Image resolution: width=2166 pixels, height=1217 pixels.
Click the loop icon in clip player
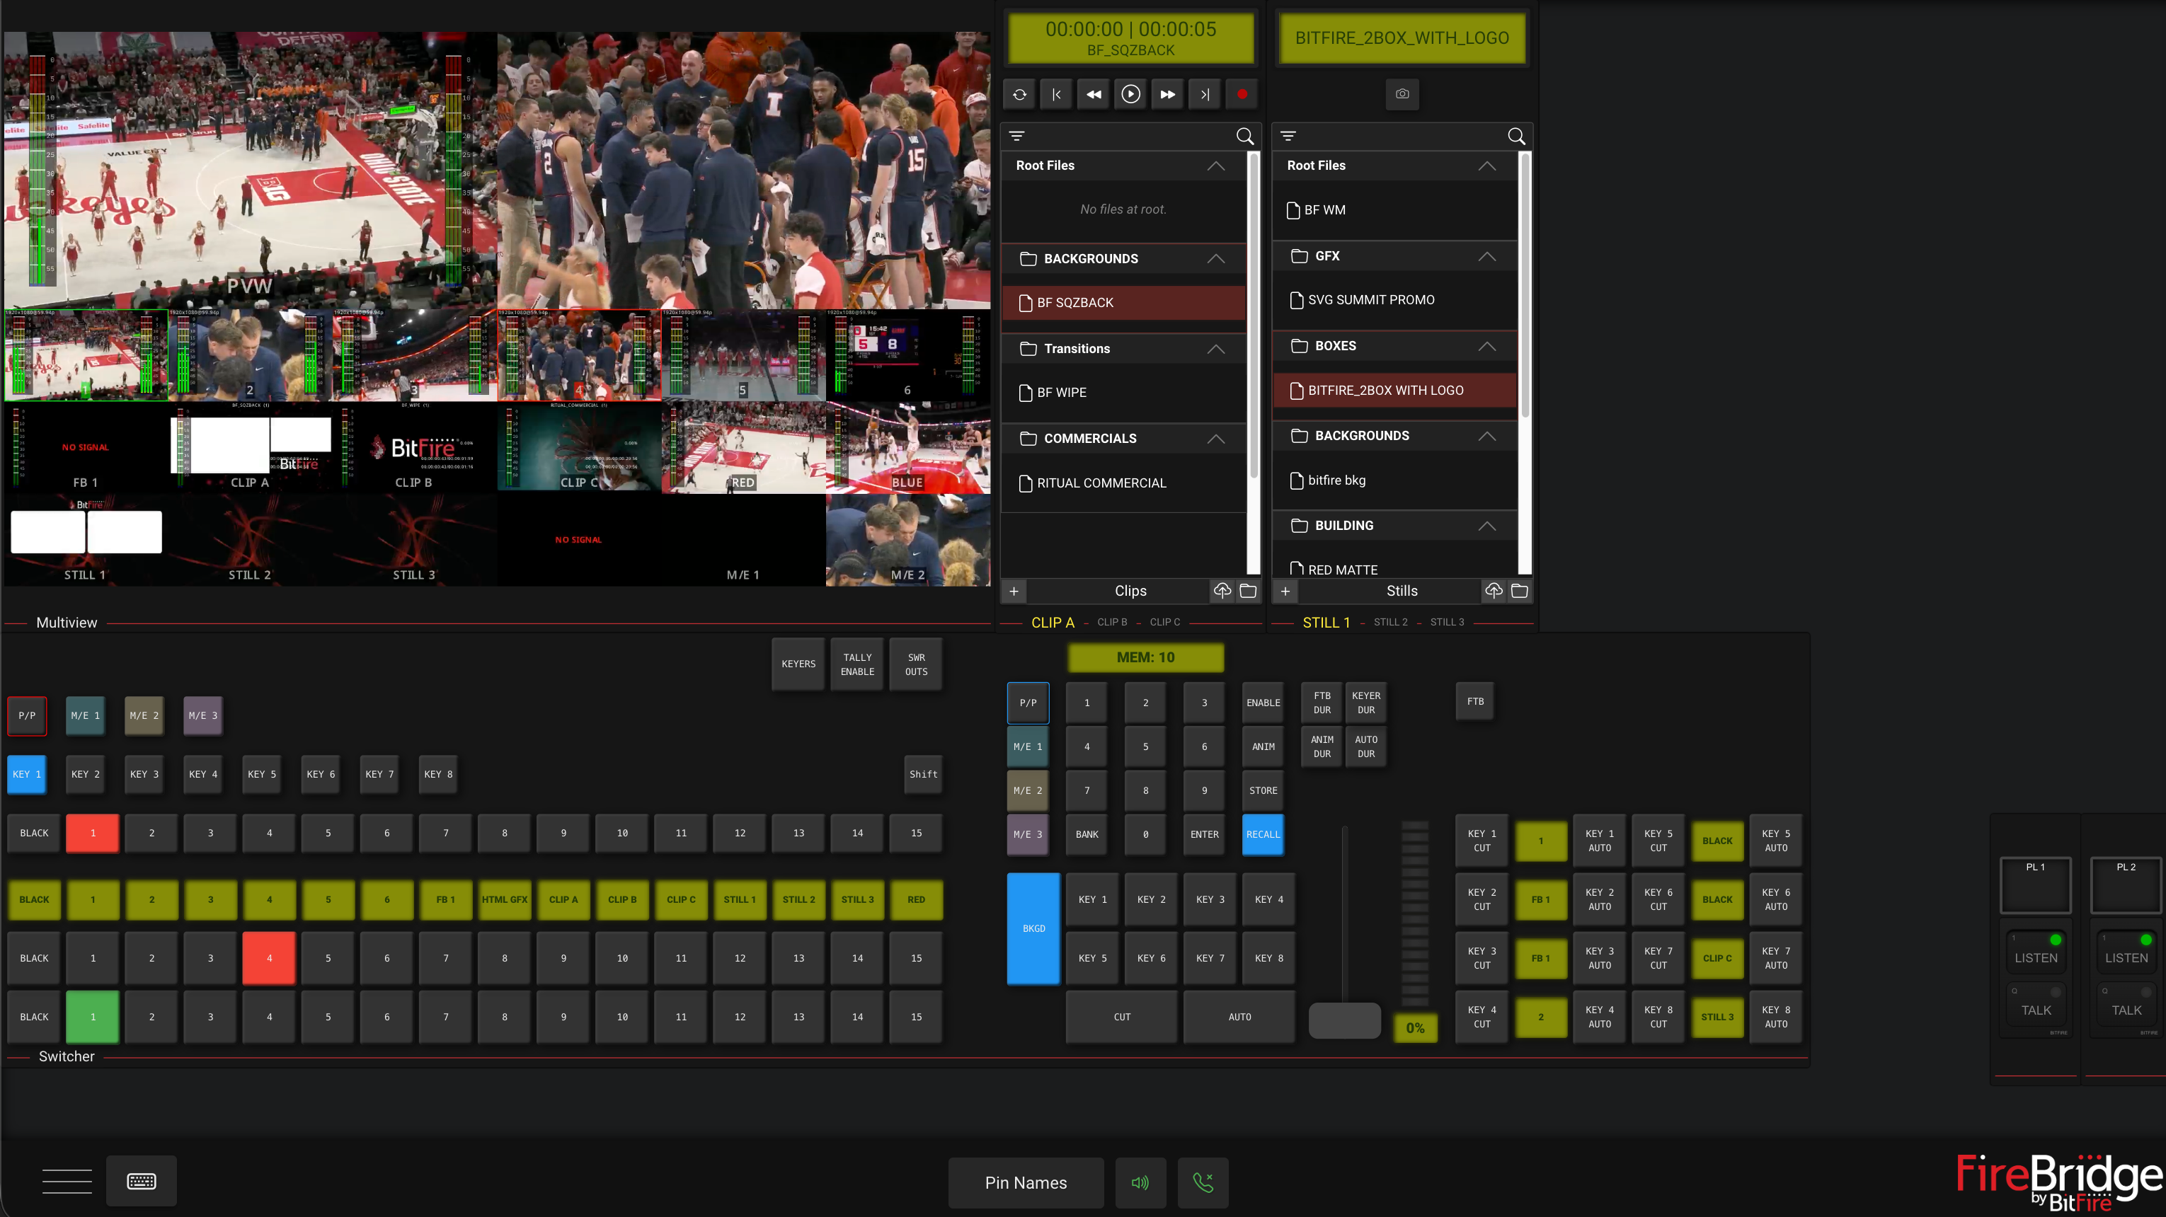tap(1019, 94)
